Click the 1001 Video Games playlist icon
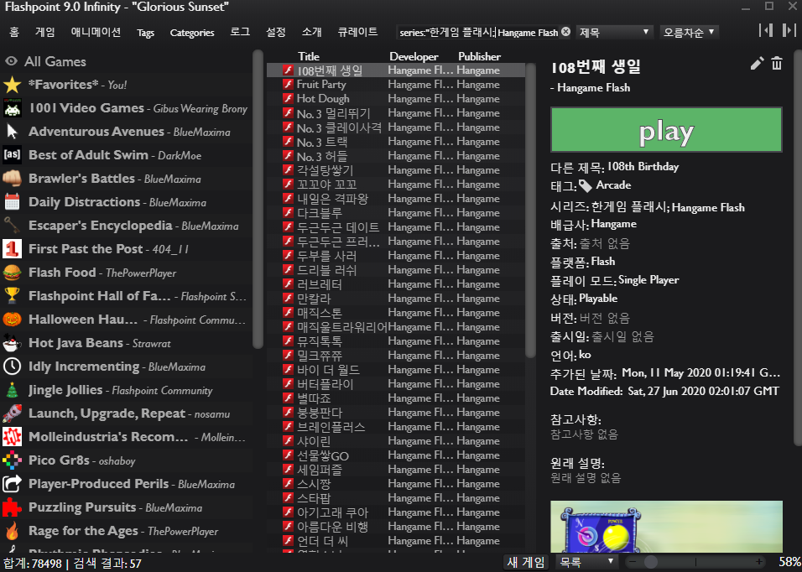The height and width of the screenshot is (572, 802). tap(13, 108)
